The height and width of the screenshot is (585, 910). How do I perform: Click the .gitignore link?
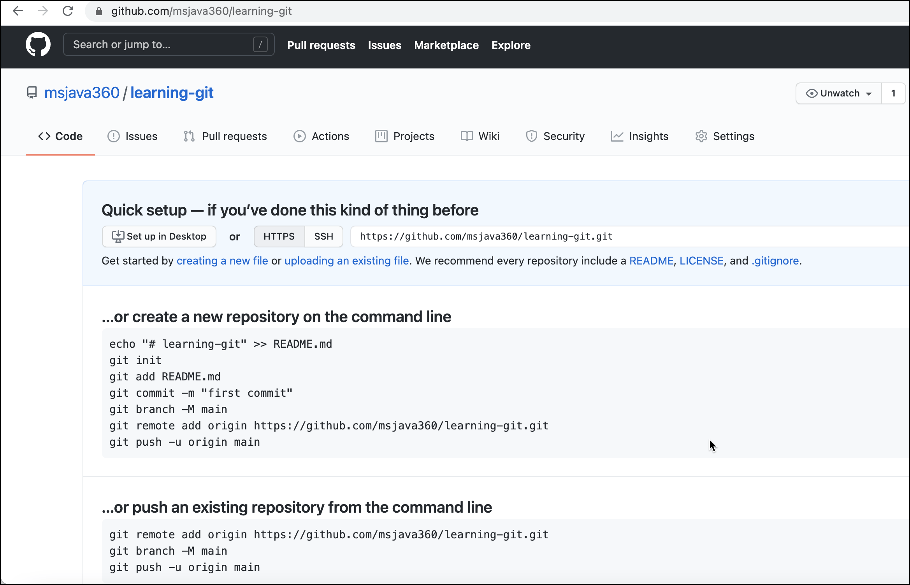[775, 261]
